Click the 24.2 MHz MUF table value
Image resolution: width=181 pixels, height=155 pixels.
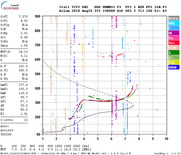pyautogui.click(x=77, y=149)
